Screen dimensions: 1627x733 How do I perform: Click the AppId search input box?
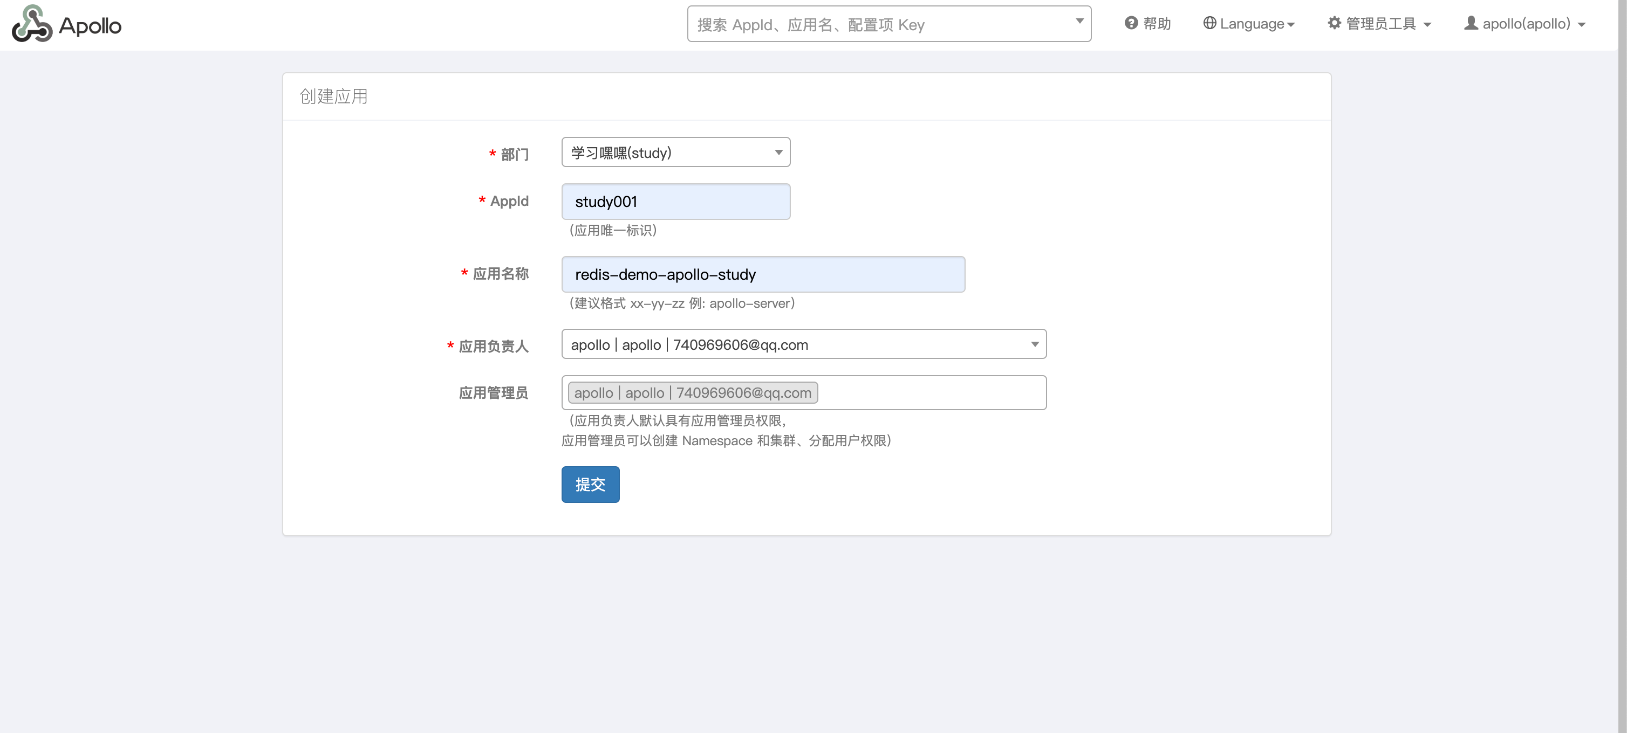(x=878, y=25)
